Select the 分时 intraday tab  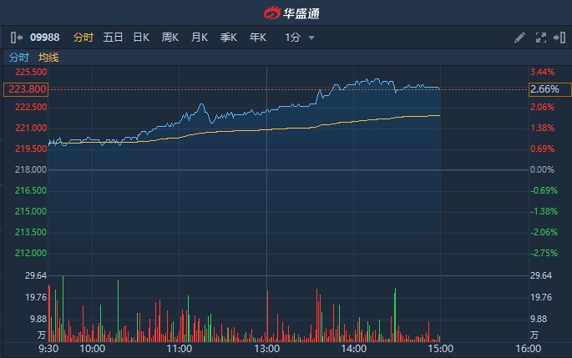click(x=84, y=38)
